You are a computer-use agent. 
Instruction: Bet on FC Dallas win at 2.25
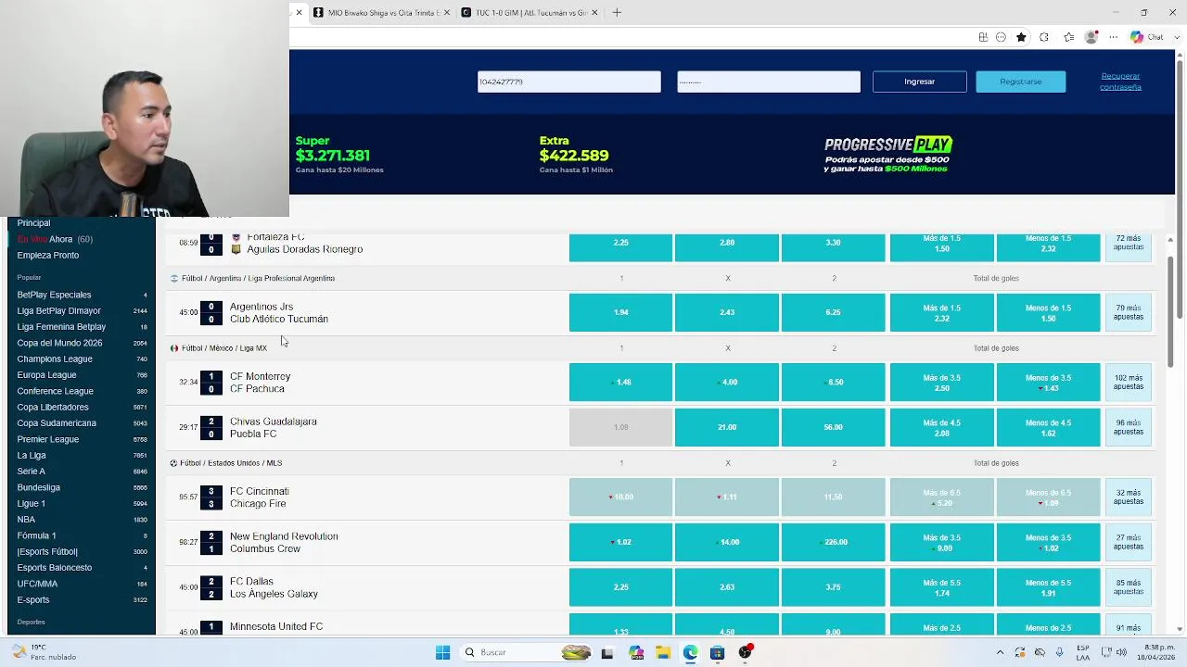[620, 586]
